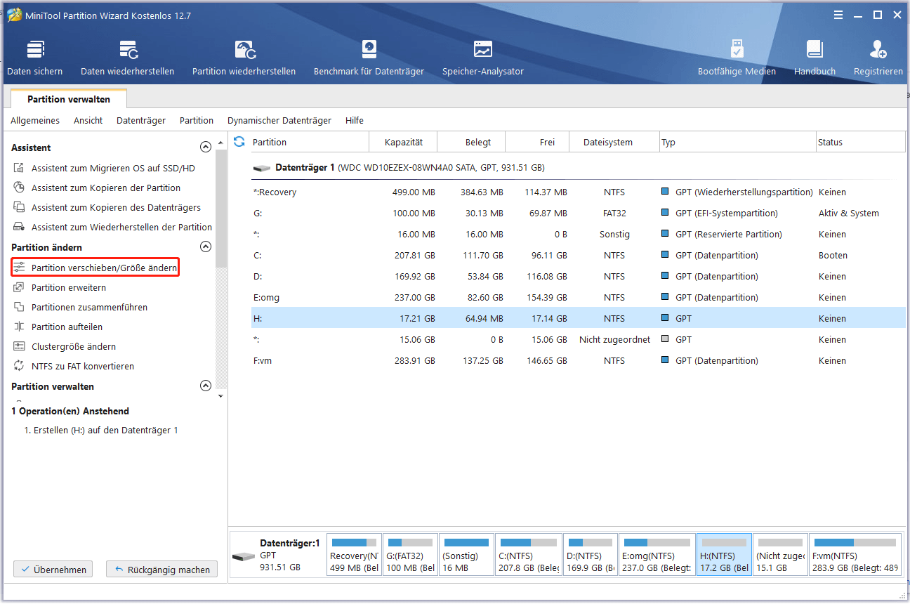910x604 pixels.
Task: Select the 16.00 MB Sonstig partition row
Action: click(579, 235)
